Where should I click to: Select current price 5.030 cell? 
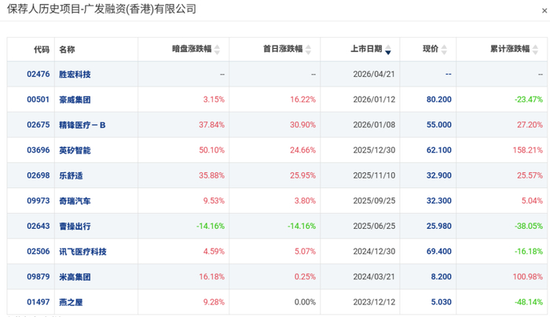click(442, 301)
